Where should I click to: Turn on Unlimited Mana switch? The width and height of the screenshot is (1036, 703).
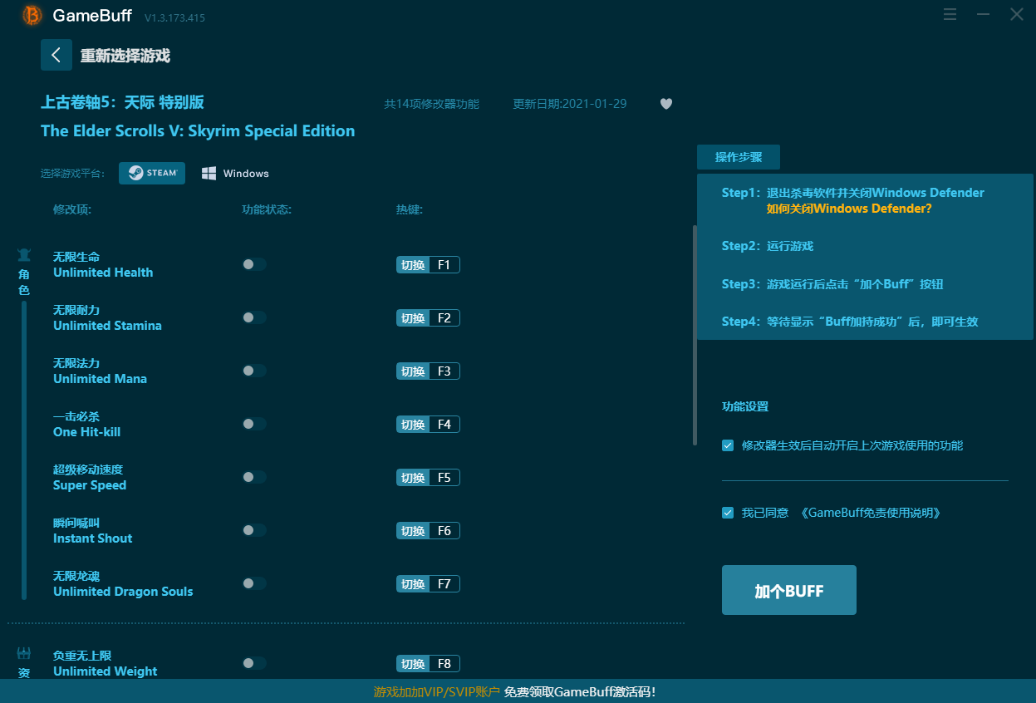tap(254, 371)
